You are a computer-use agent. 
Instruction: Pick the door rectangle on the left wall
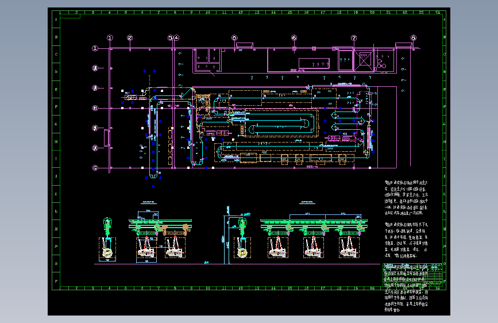[x=107, y=138]
